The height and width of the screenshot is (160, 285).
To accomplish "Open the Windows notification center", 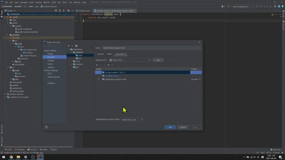I will [280, 157].
